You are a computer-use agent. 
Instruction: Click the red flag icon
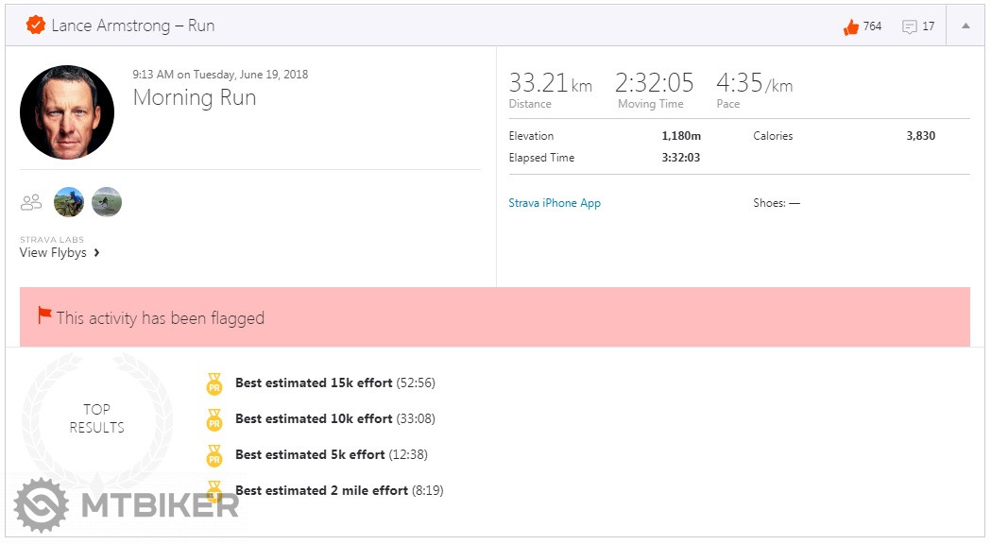coord(44,315)
